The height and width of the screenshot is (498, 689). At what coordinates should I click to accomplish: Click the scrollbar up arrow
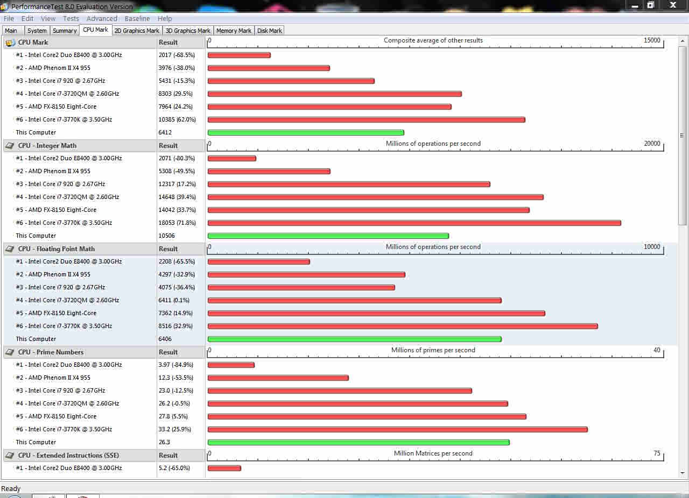(x=683, y=41)
